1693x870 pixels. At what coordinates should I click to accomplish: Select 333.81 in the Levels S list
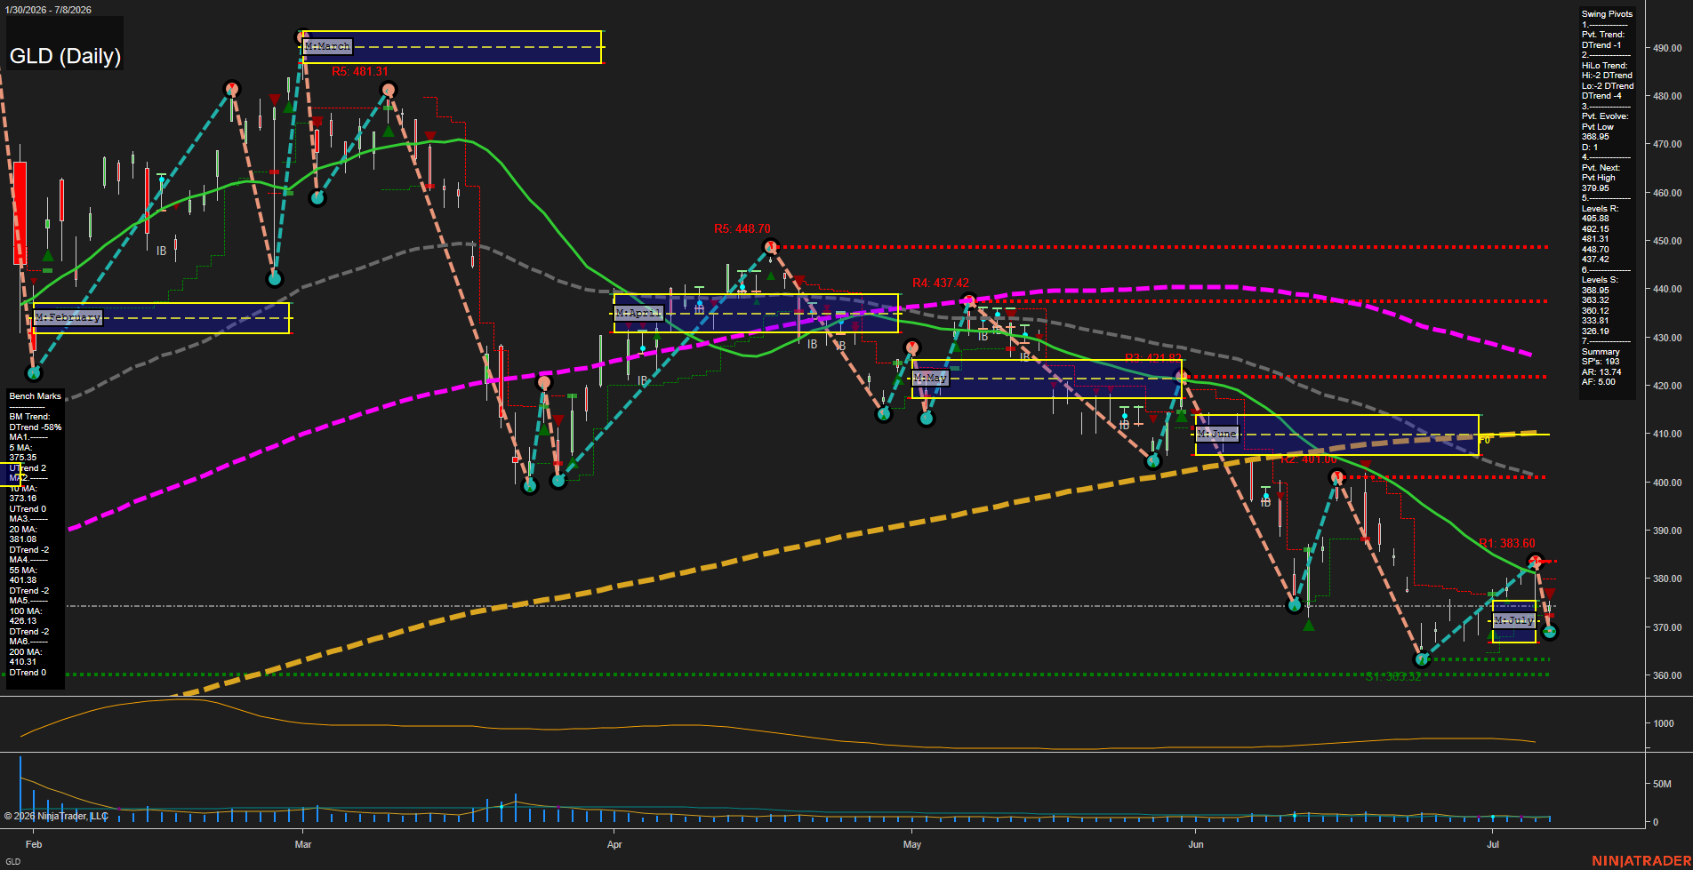tap(1595, 321)
